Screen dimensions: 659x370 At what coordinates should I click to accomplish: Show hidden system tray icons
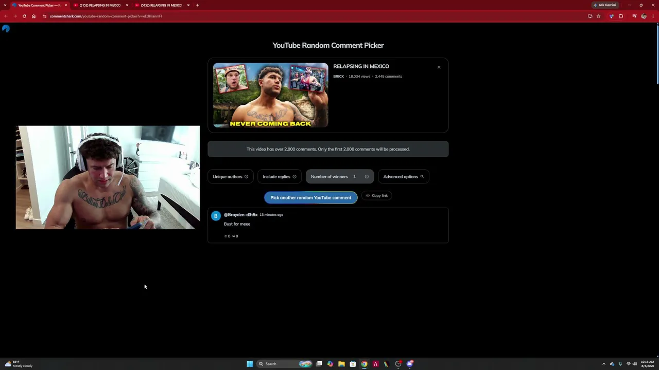point(604,364)
